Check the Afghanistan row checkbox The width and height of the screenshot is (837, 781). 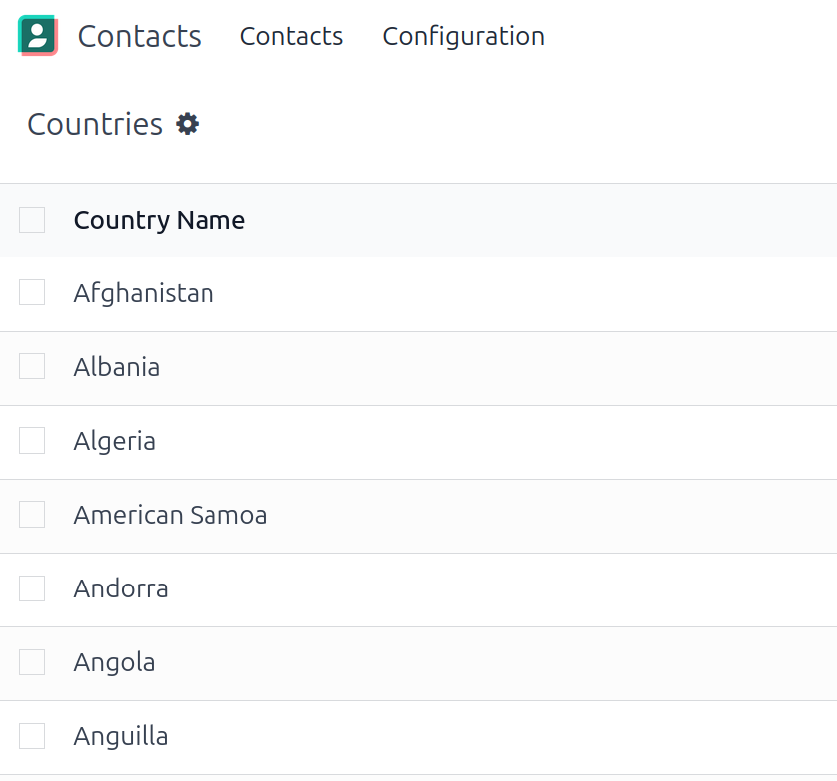pos(32,293)
